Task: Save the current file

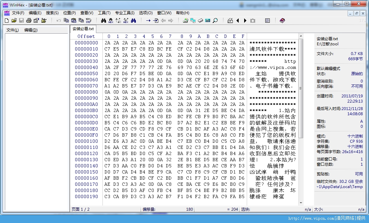Action: (21, 20)
